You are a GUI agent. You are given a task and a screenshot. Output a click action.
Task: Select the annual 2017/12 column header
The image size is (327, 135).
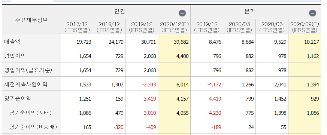point(77,27)
